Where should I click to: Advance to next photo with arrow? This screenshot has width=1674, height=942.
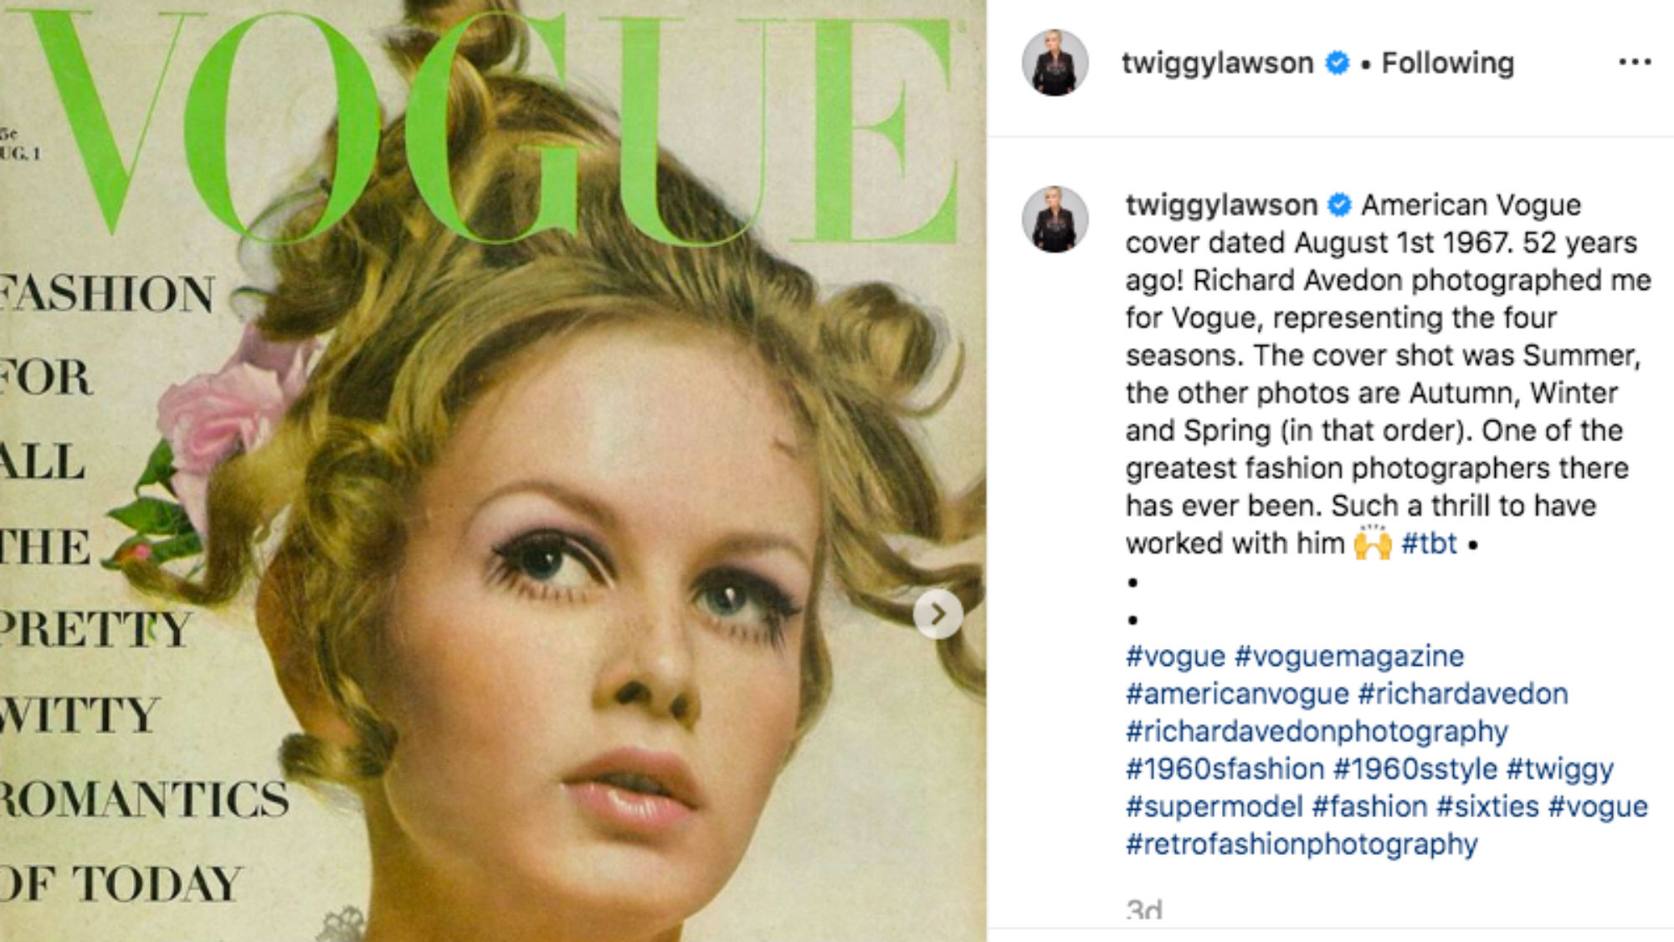(937, 615)
